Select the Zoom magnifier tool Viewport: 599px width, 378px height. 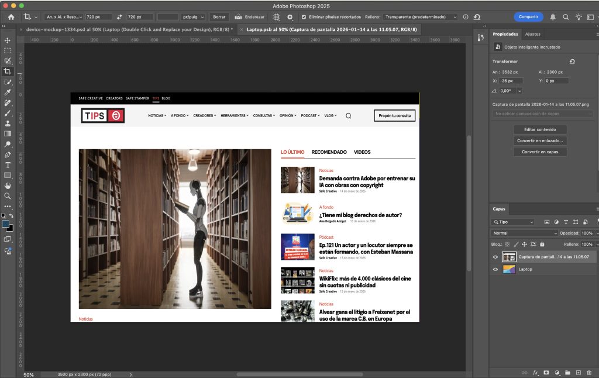coord(8,196)
